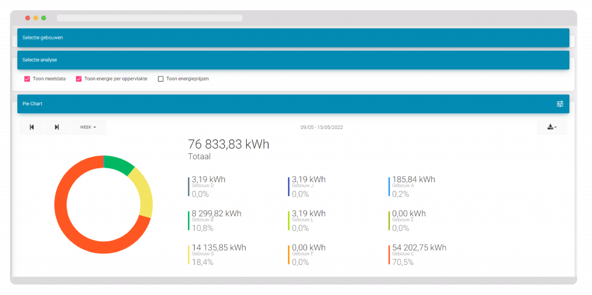Click the green segment of the donut chart
The image size is (592, 295).
(x=118, y=164)
